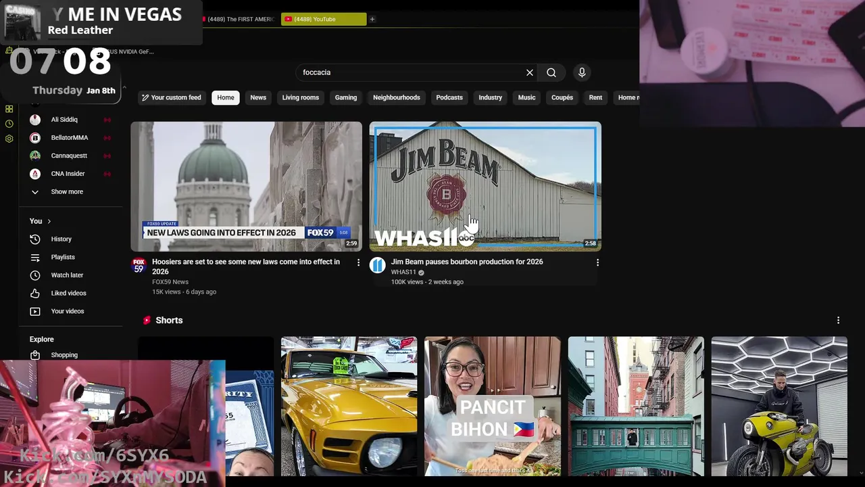
Task: Click the magnifying glass search button
Action: click(551, 72)
